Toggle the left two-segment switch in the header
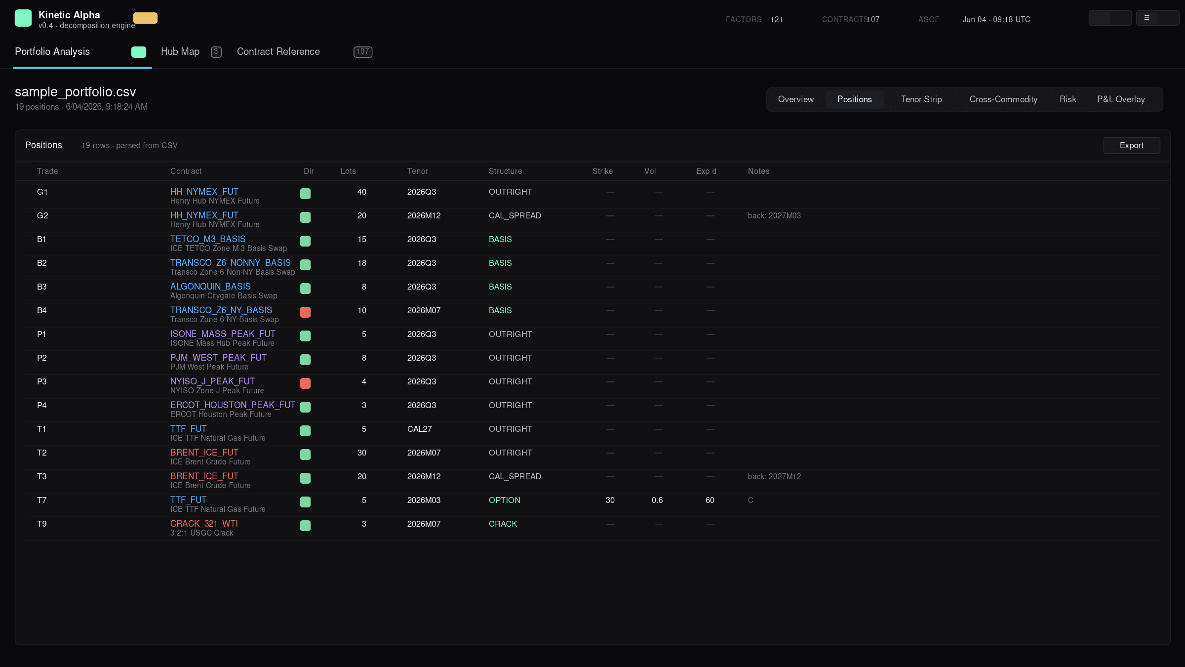Screen dimensions: 1185x667 [x=1110, y=18]
